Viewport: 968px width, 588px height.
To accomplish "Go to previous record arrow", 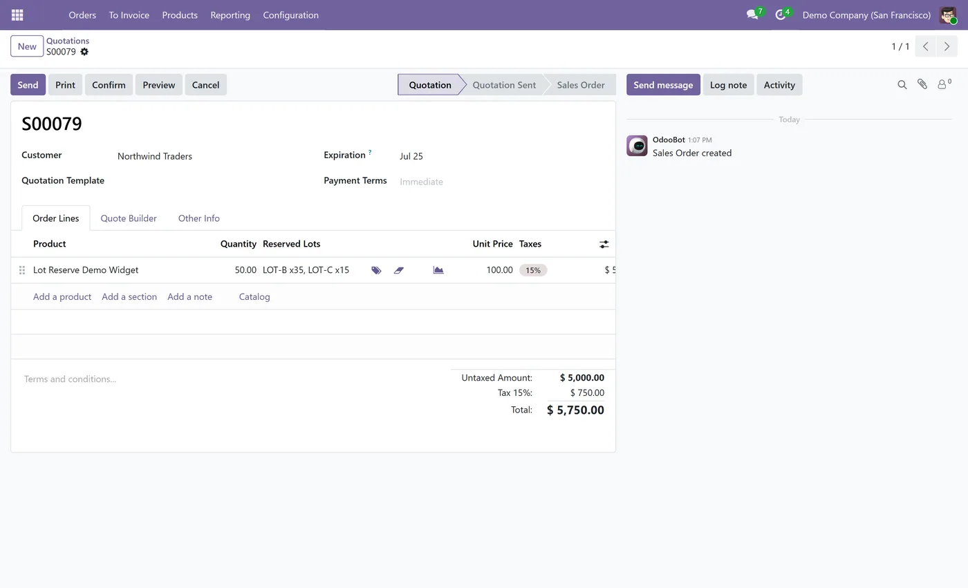I will point(925,46).
